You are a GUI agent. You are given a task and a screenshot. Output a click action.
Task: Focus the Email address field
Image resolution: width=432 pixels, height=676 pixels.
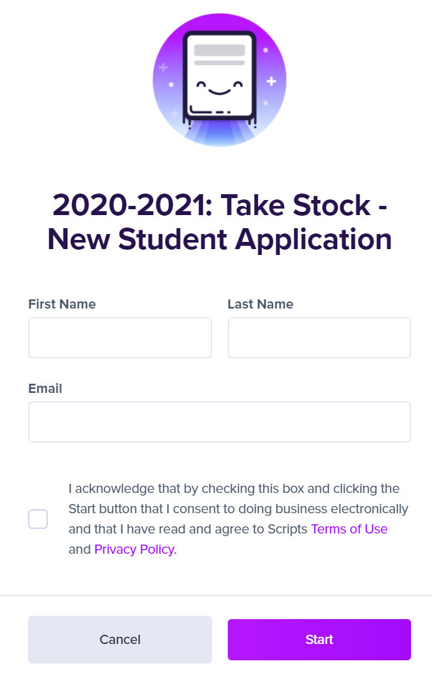pyautogui.click(x=219, y=422)
